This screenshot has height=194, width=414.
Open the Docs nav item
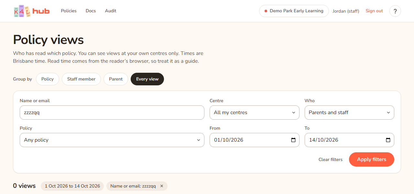[91, 11]
